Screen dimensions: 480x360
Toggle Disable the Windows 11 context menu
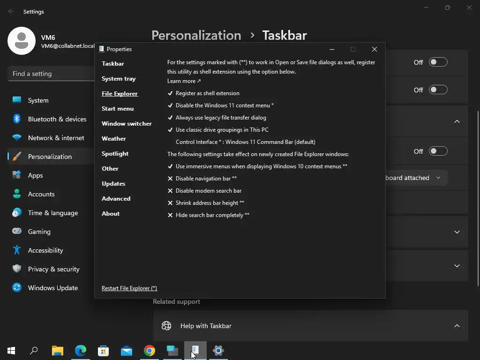[x=220, y=105]
